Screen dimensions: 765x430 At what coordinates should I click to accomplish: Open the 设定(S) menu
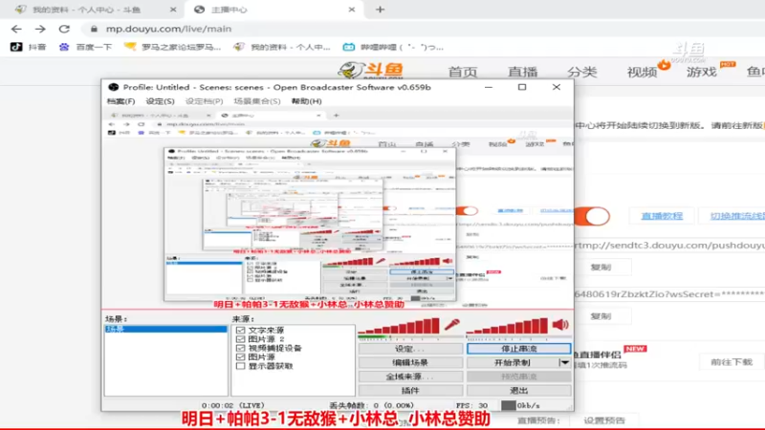[160, 101]
